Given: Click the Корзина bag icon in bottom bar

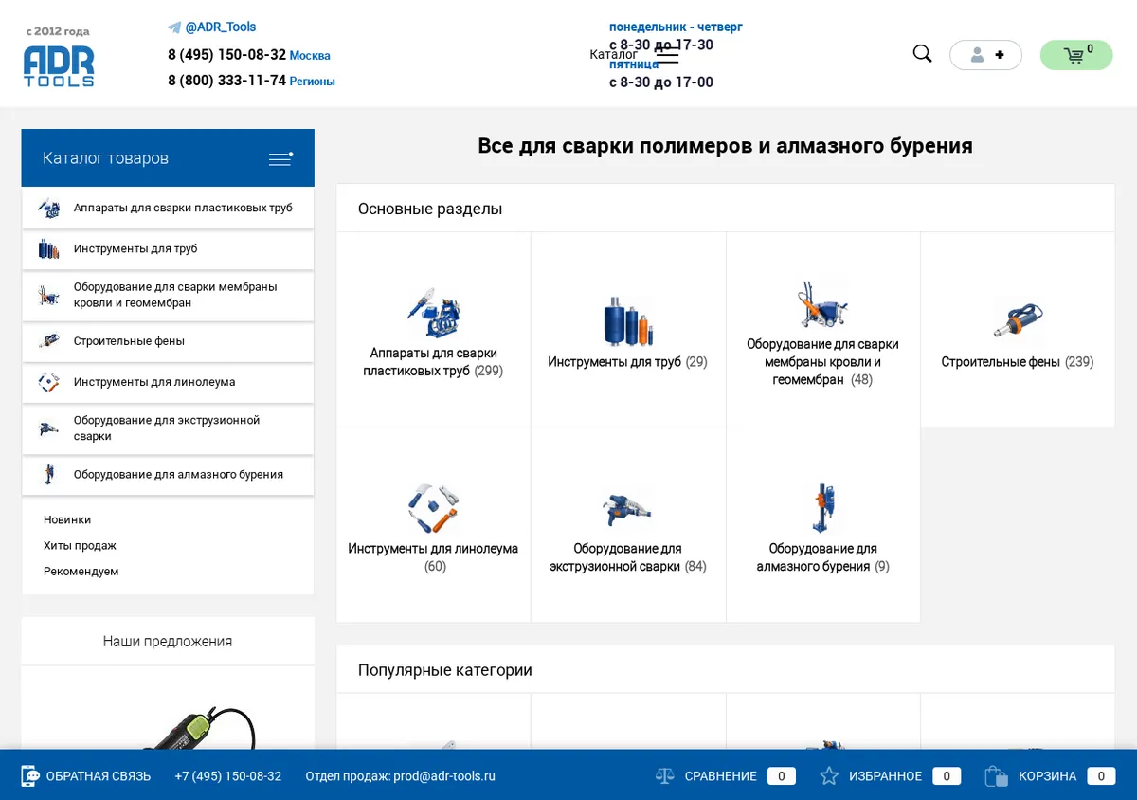Looking at the screenshot, I should point(996,776).
